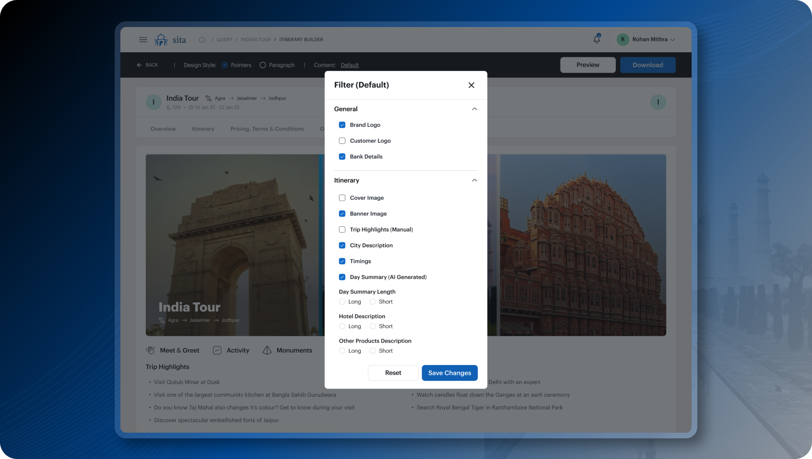The width and height of the screenshot is (812, 459).
Task: Click the Taj Mahal colour highlight
Action: coord(254,408)
